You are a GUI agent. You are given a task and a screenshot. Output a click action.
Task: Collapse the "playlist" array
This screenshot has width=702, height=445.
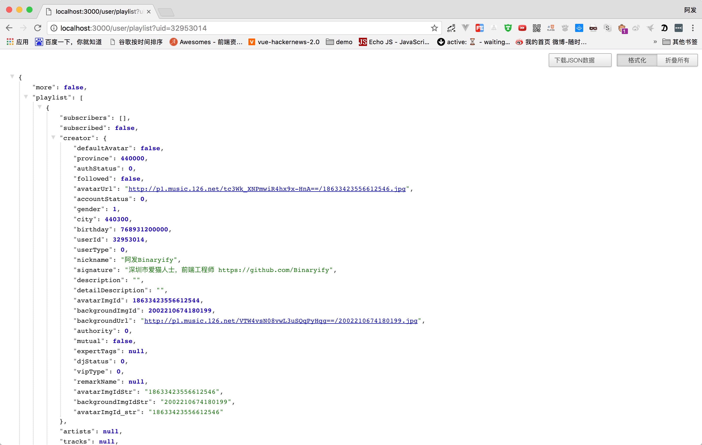click(x=26, y=97)
